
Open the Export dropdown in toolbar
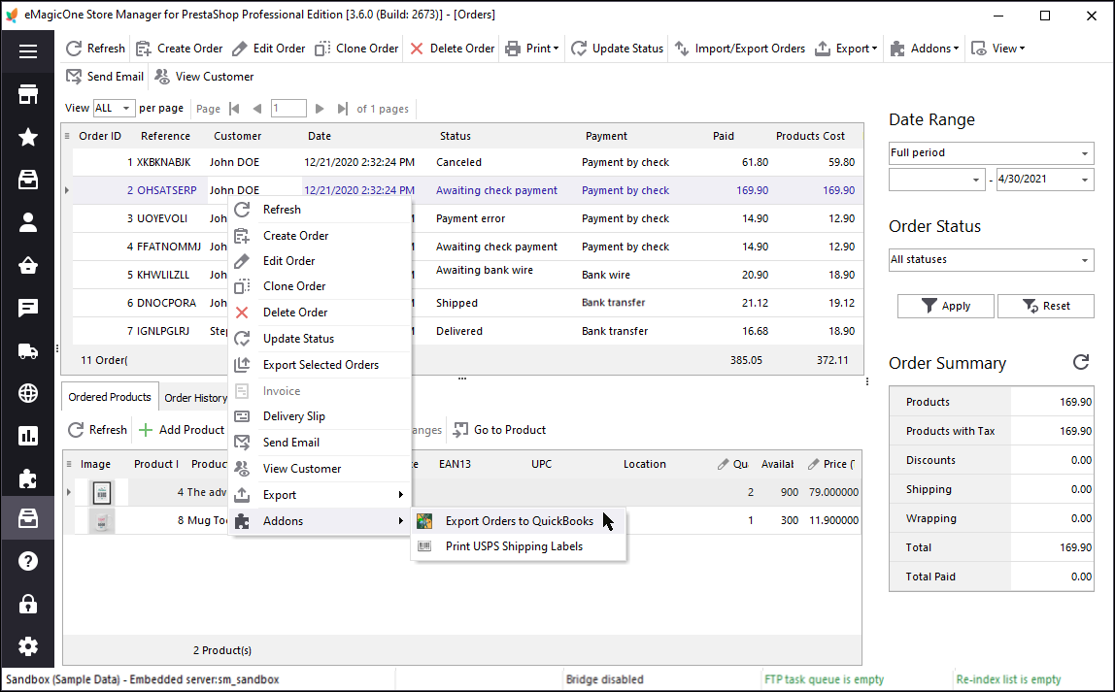pos(846,49)
